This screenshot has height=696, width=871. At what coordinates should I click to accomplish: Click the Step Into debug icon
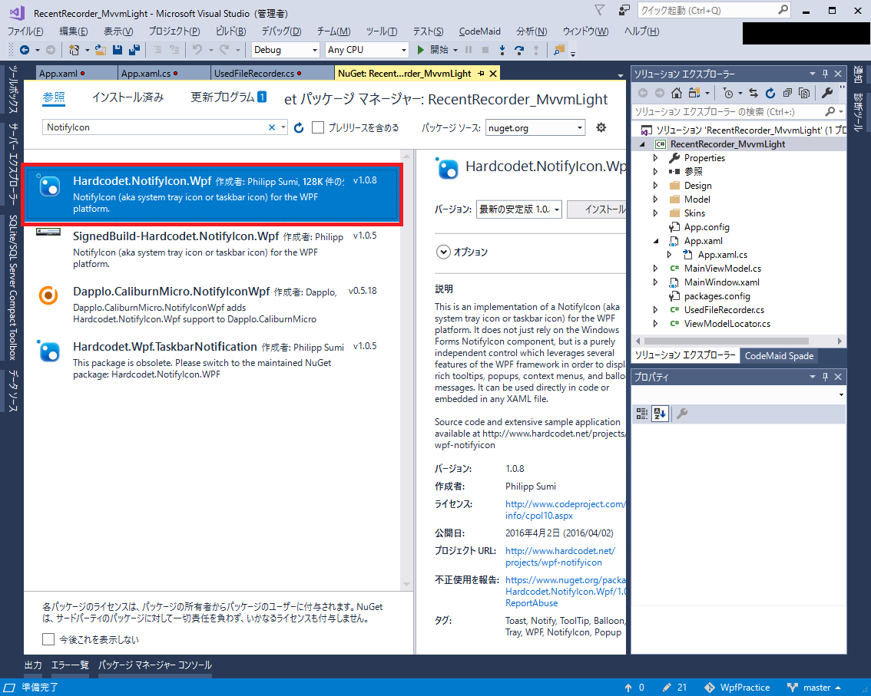[x=502, y=50]
